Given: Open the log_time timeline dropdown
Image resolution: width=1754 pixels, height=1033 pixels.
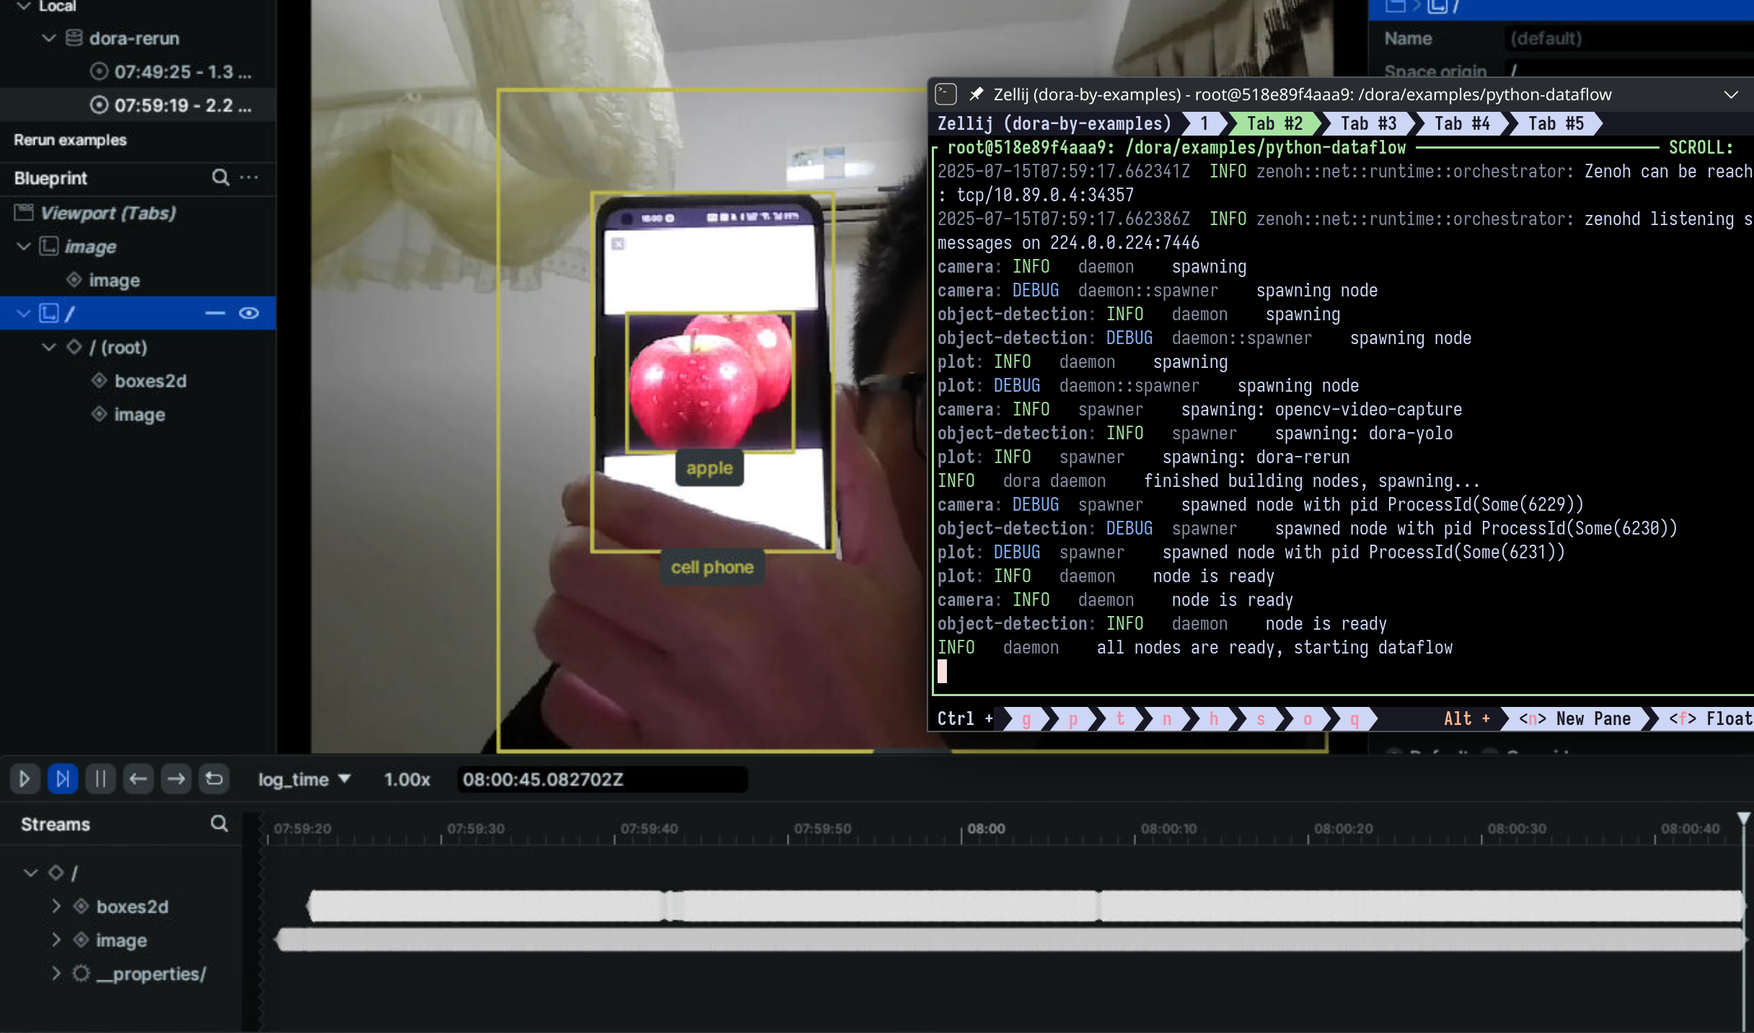Looking at the screenshot, I should (x=304, y=779).
